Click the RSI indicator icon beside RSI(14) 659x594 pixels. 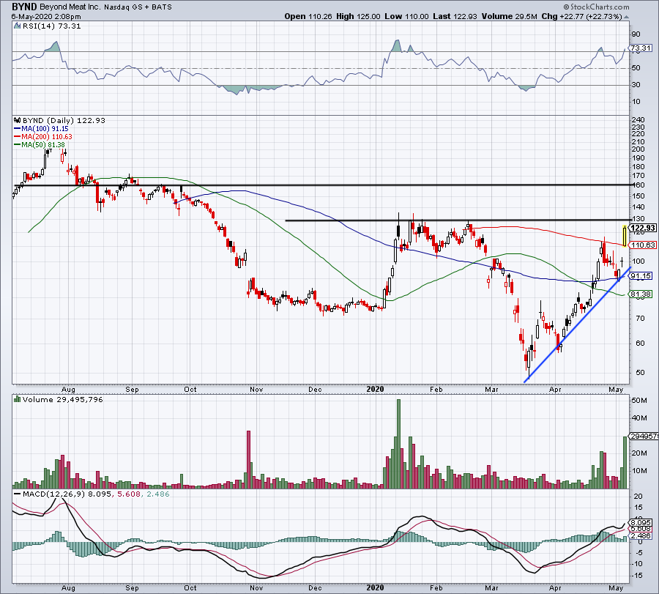click(x=17, y=26)
